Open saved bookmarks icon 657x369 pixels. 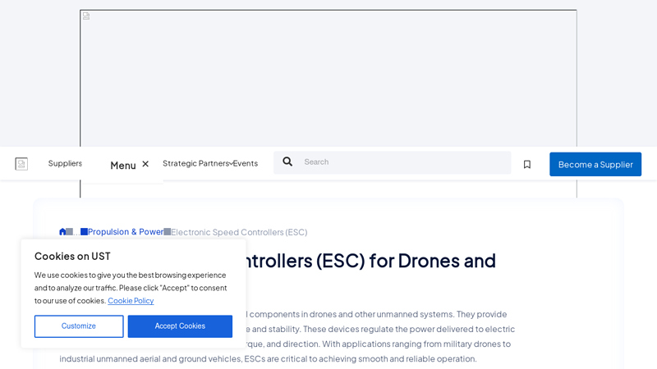(x=527, y=165)
